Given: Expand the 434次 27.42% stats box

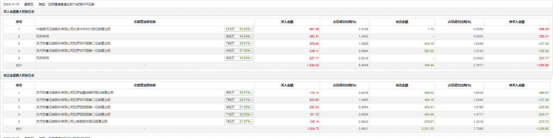Looking at the screenshot, I should tap(239, 51).
